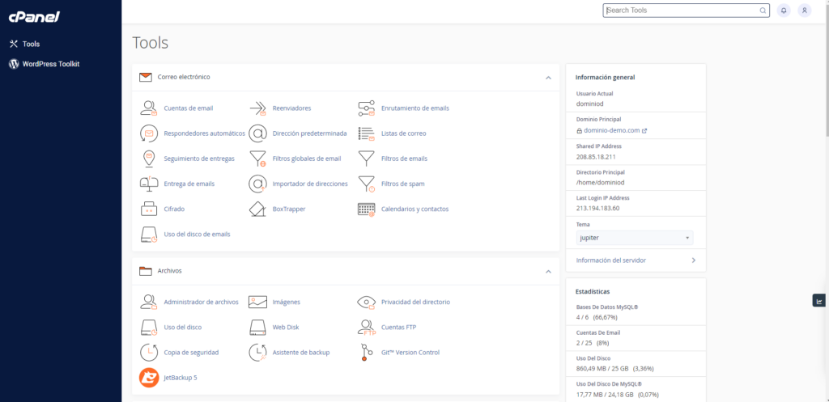This screenshot has width=829, height=402.
Task: Open the dominio-demo.com link
Action: click(x=612, y=130)
